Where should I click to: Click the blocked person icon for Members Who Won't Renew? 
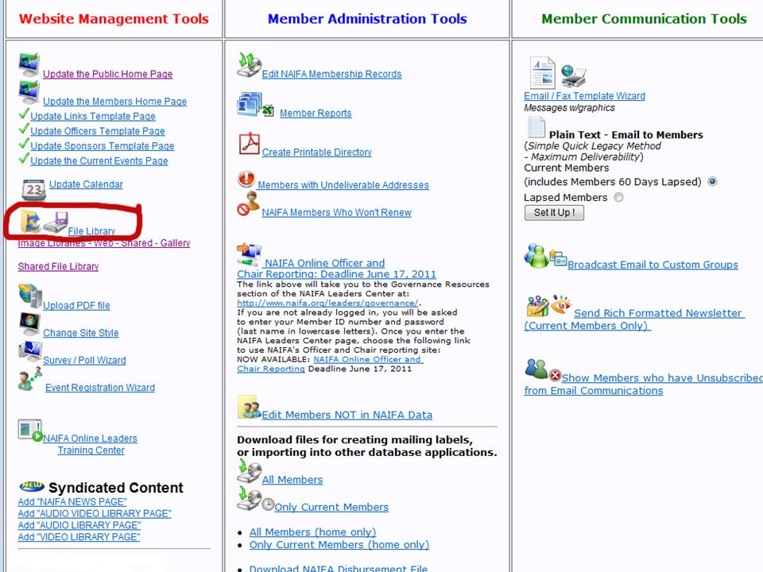pos(249,203)
